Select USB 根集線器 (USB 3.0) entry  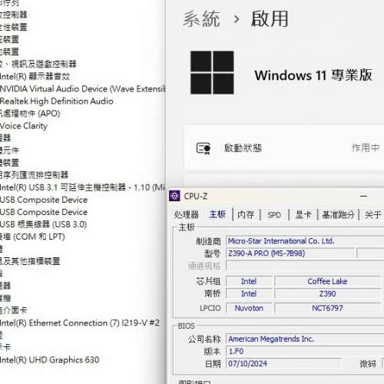coord(43,224)
